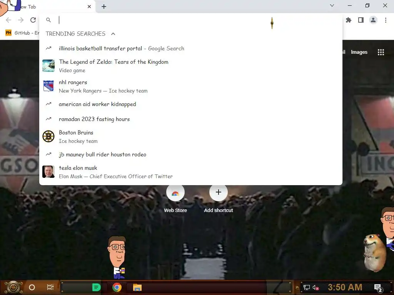Open a new browser tab

click(104, 7)
